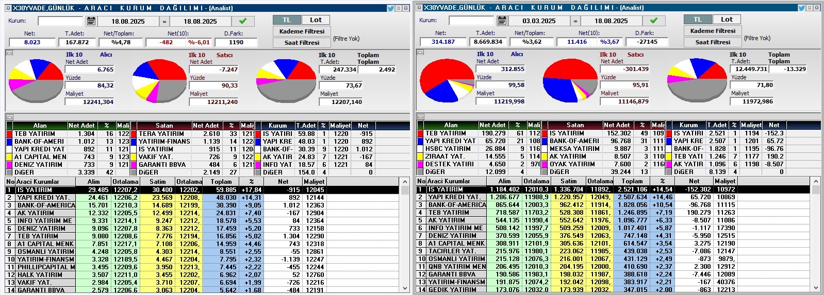
Task: Click the equals sign button in right window
Action: (575, 21)
